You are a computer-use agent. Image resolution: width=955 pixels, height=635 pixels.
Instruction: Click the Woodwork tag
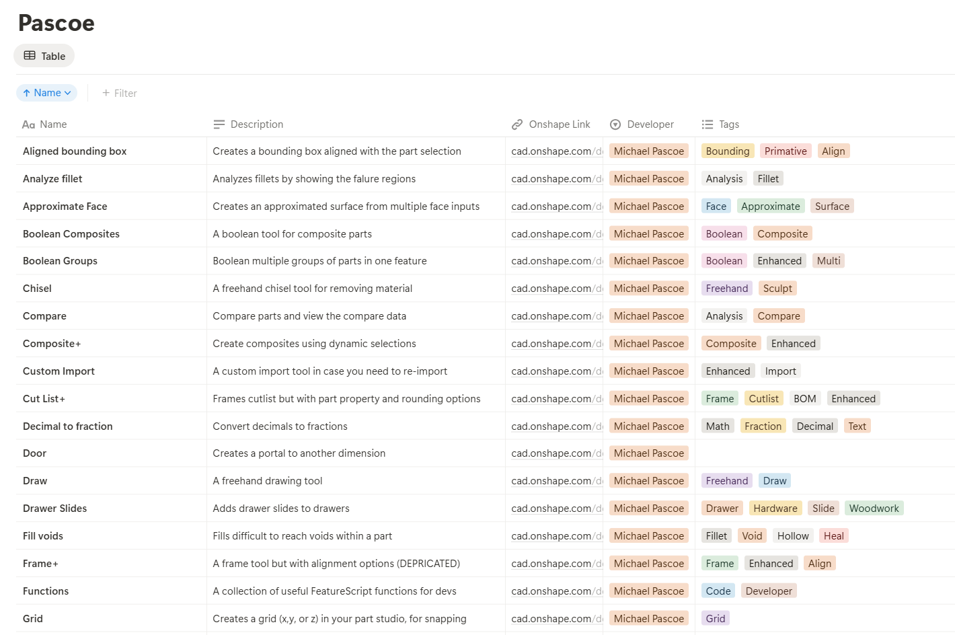point(874,509)
